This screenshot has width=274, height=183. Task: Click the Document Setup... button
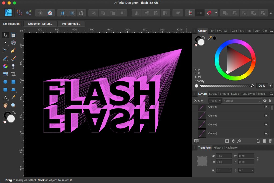(40, 24)
